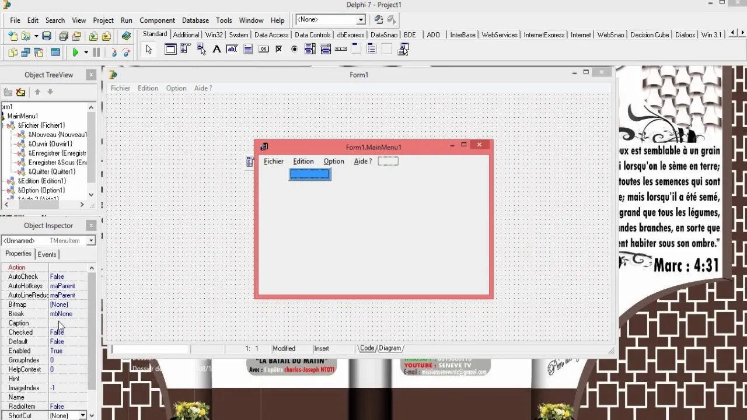
Task: Click Remove File from Project icon
Action: [x=106, y=36]
